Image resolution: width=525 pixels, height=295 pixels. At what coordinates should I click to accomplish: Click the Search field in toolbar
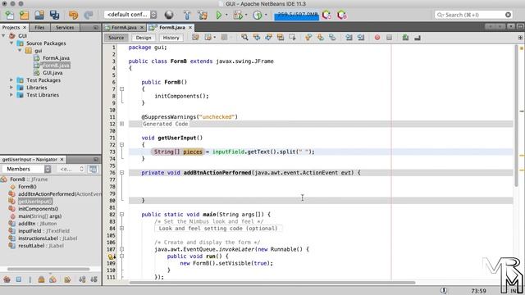click(473, 15)
